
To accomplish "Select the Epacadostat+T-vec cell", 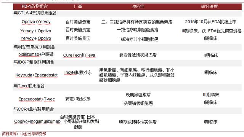I will [x=37, y=99].
